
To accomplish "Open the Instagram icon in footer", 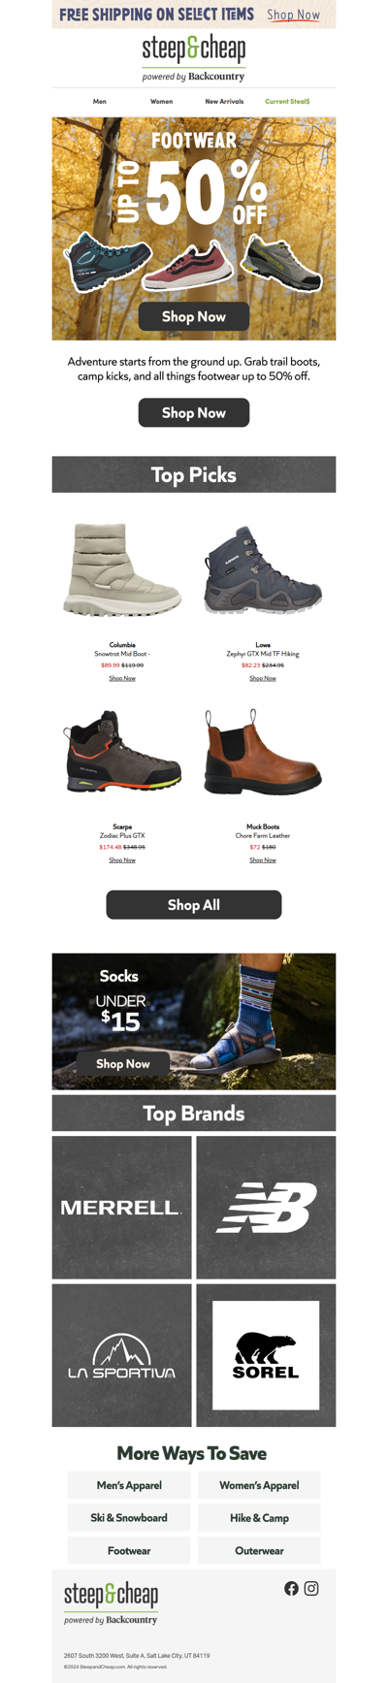I will (x=311, y=1588).
